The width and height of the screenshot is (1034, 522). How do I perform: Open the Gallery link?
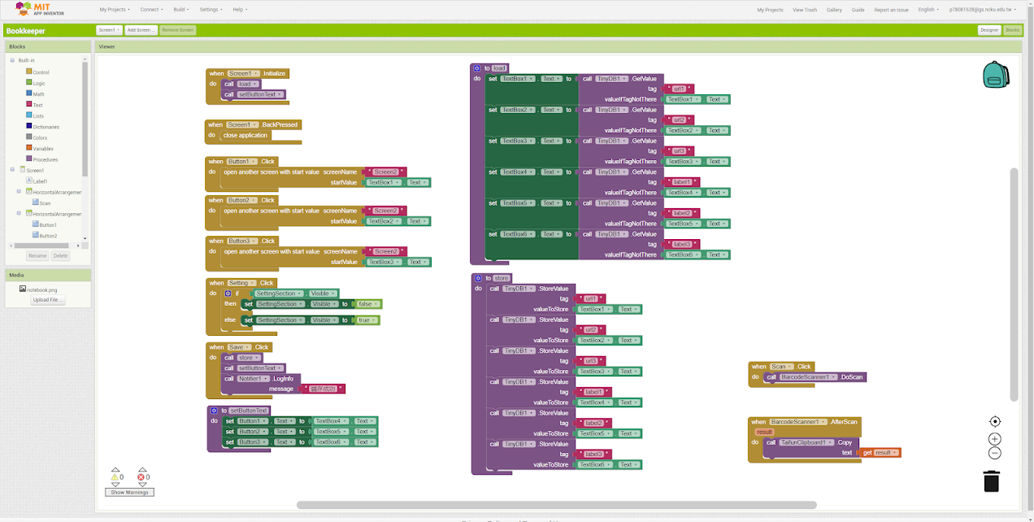pos(834,10)
